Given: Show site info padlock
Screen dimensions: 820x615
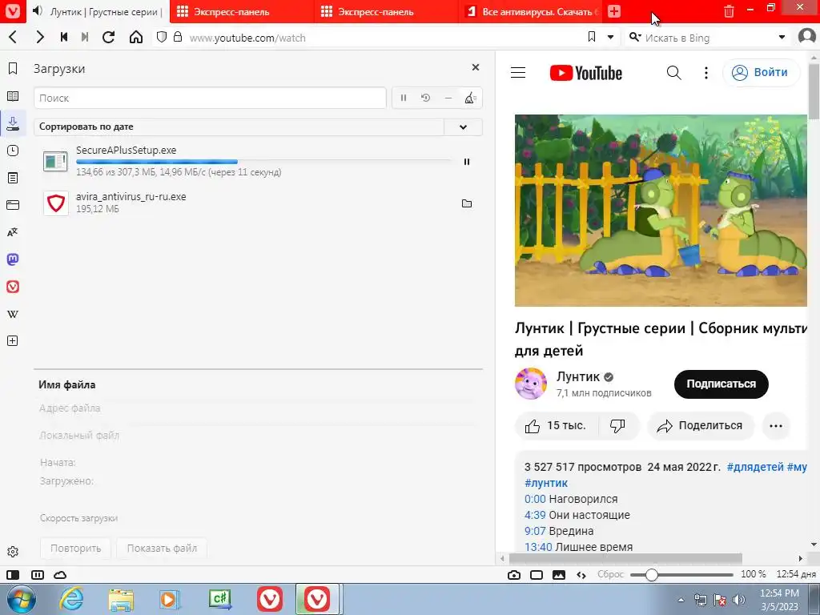Looking at the screenshot, I should pyautogui.click(x=178, y=37).
